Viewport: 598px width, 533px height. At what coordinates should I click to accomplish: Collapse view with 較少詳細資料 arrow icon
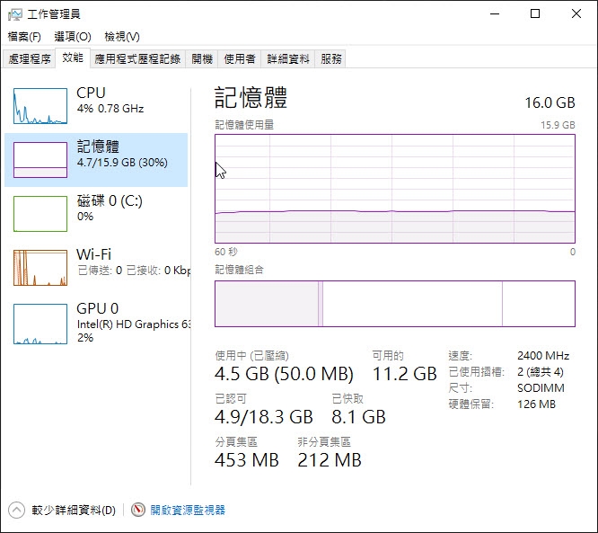[16, 510]
